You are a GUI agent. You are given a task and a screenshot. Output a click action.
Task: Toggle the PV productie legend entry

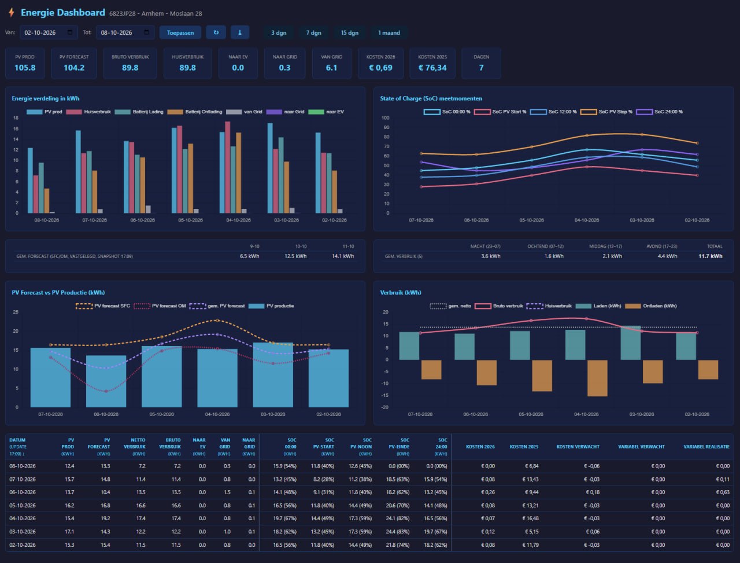point(272,306)
